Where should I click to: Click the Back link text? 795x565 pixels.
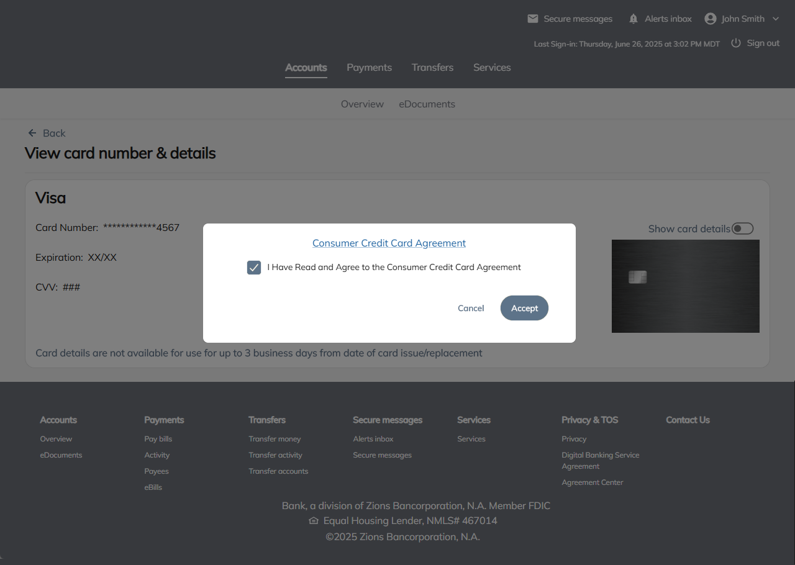(54, 133)
